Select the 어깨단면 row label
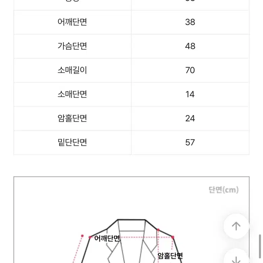263x263 pixels. point(72,22)
